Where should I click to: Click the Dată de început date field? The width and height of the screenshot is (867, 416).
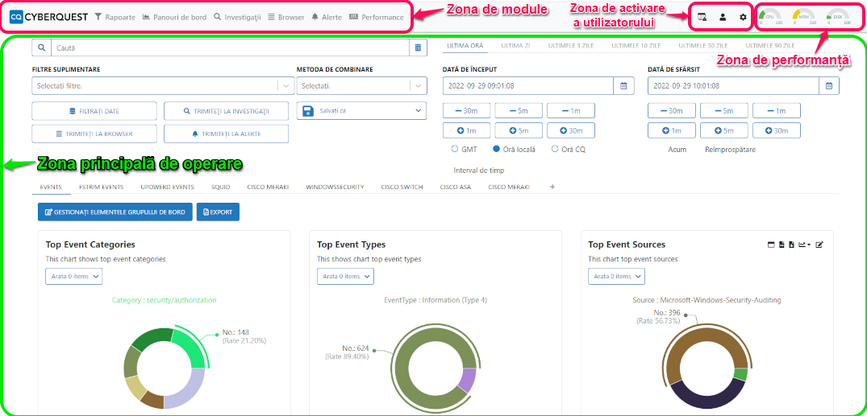[528, 85]
